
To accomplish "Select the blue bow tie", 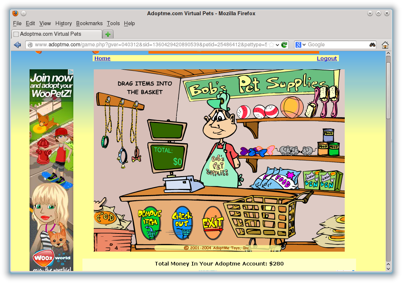I will tap(250, 151).
